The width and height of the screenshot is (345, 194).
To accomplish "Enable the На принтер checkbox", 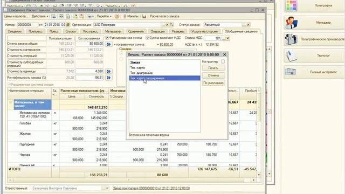I will tap(223, 61).
